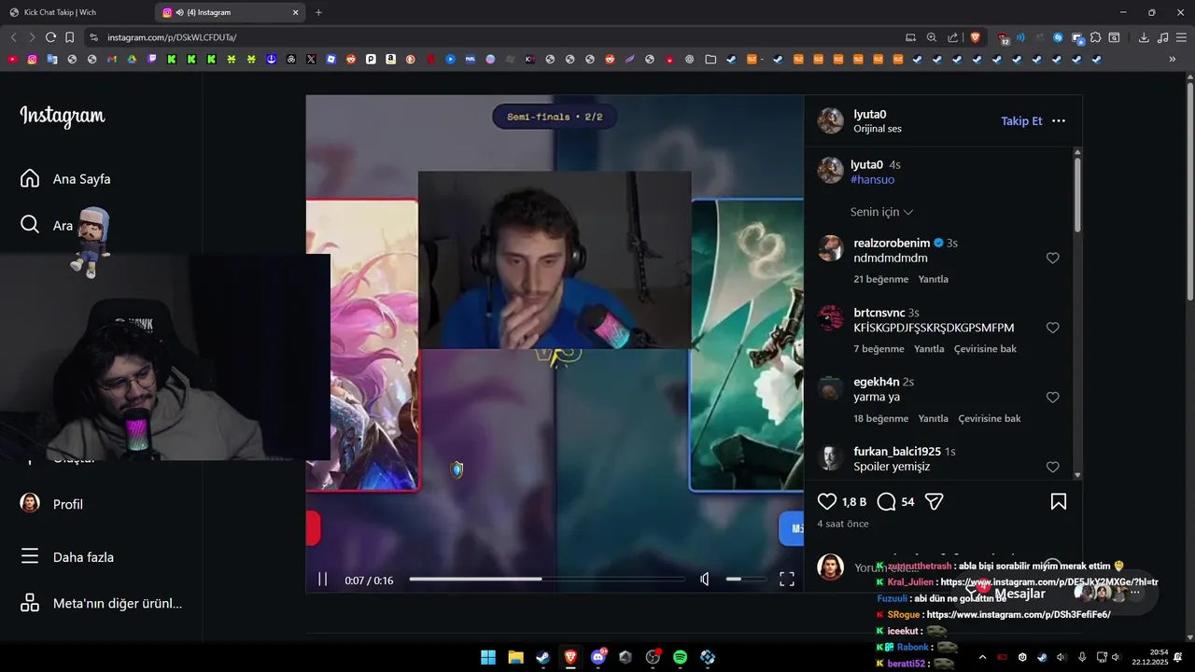Viewport: 1195px width, 672px height.
Task: Open a new browser tab
Action: click(318, 12)
